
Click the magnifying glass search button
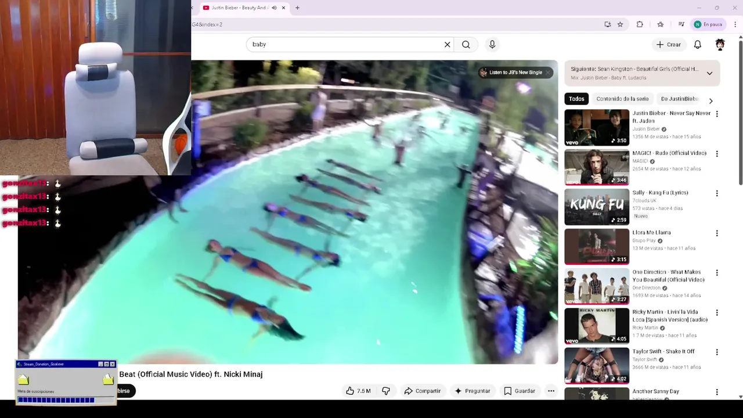tap(466, 45)
